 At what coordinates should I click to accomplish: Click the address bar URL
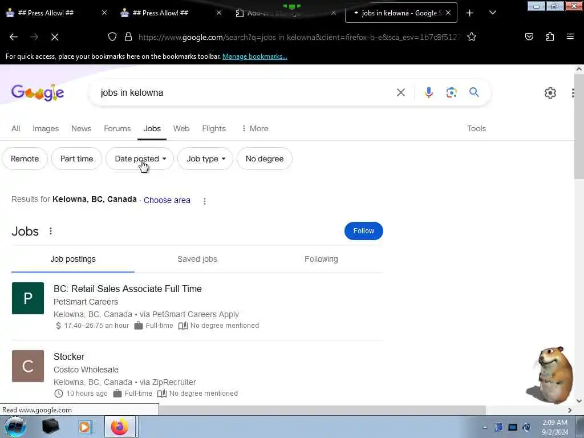300,37
